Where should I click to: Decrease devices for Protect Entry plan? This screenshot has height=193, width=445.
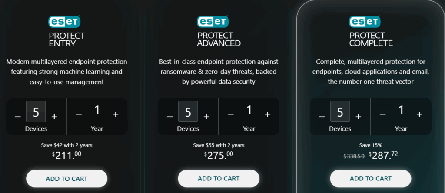tap(18, 116)
